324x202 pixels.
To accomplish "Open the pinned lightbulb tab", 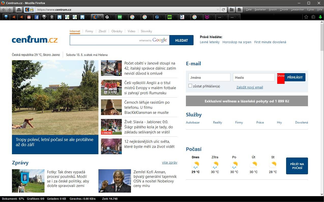I will 52,17.
